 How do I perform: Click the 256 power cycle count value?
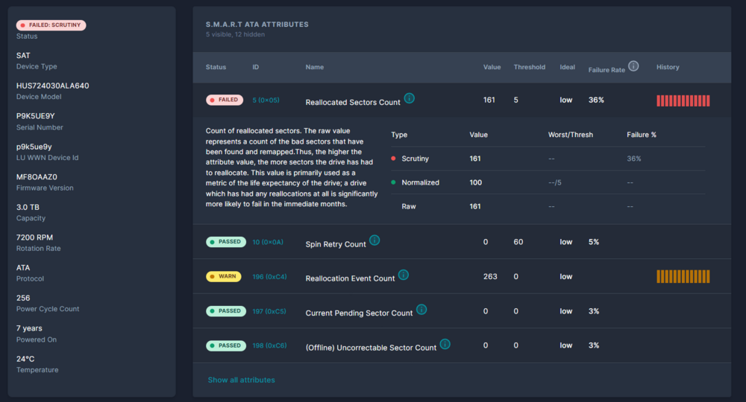(x=23, y=298)
